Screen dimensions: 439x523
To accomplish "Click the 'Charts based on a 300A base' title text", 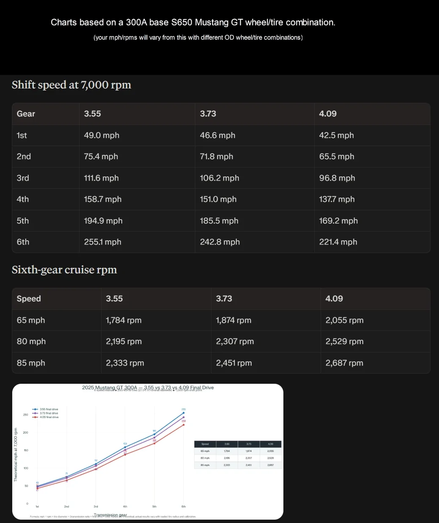I will [x=193, y=22].
